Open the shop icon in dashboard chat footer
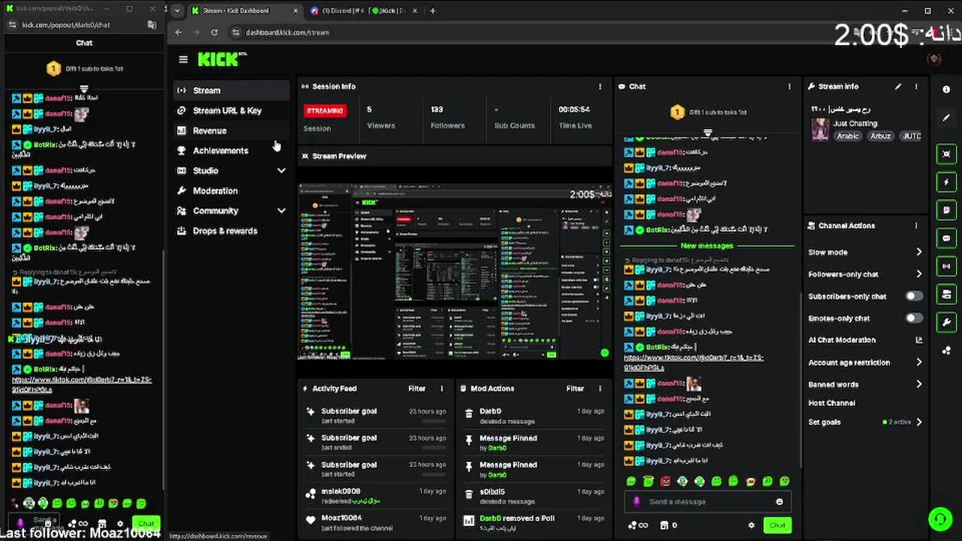The height and width of the screenshot is (541, 962). (x=664, y=525)
